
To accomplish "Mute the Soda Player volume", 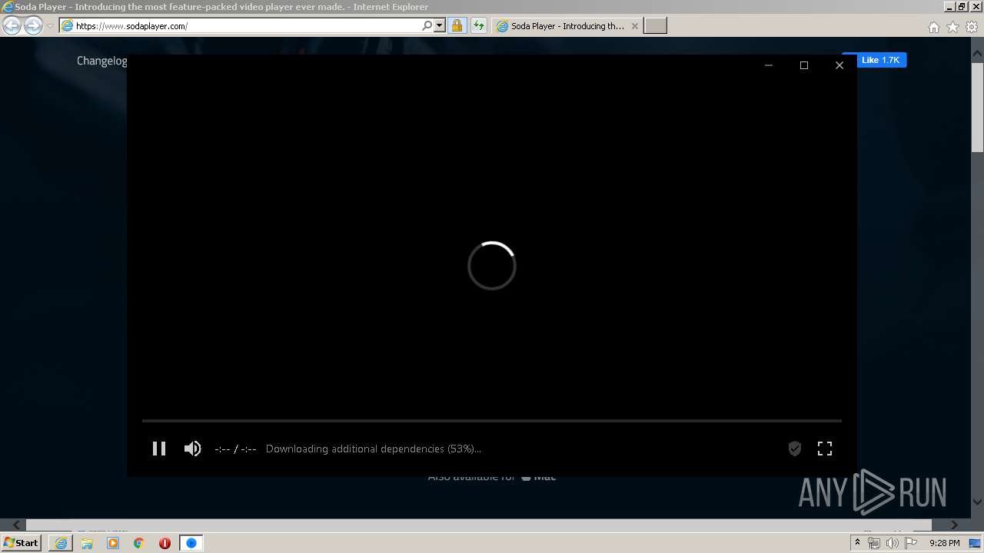I will (x=192, y=449).
